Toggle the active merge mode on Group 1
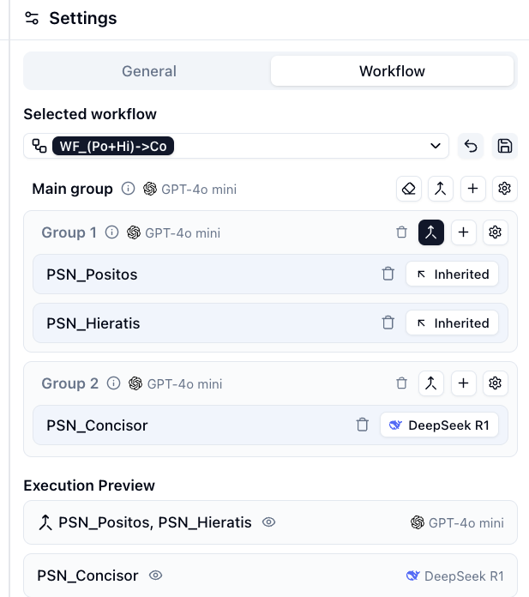The height and width of the screenshot is (597, 529). click(x=431, y=232)
